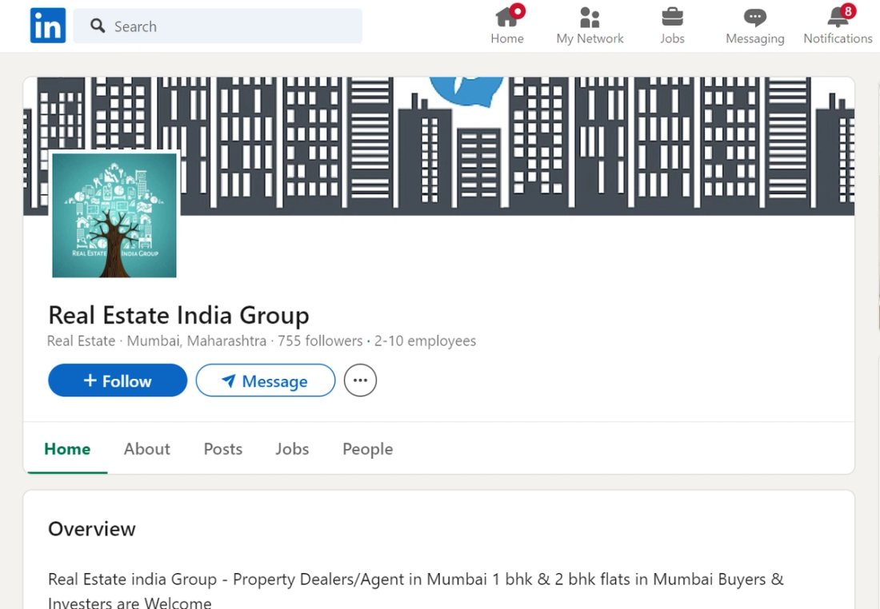
Task: Focus the Search input field
Action: click(x=218, y=26)
